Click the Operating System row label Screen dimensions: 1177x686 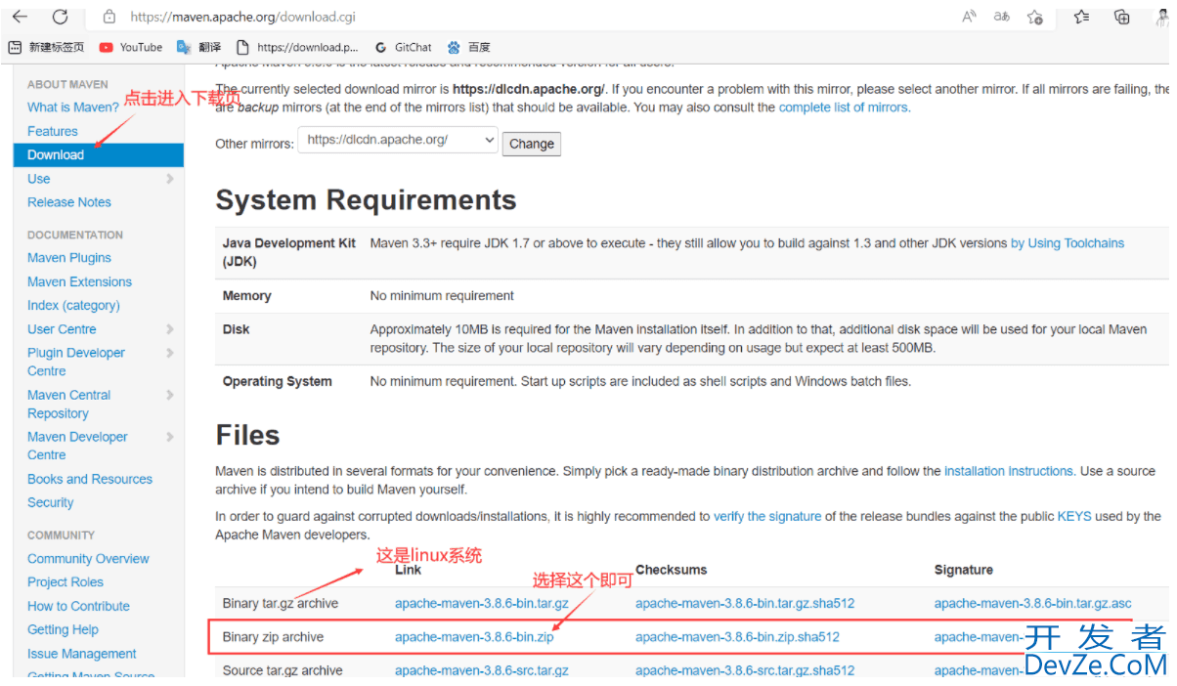pos(278,381)
